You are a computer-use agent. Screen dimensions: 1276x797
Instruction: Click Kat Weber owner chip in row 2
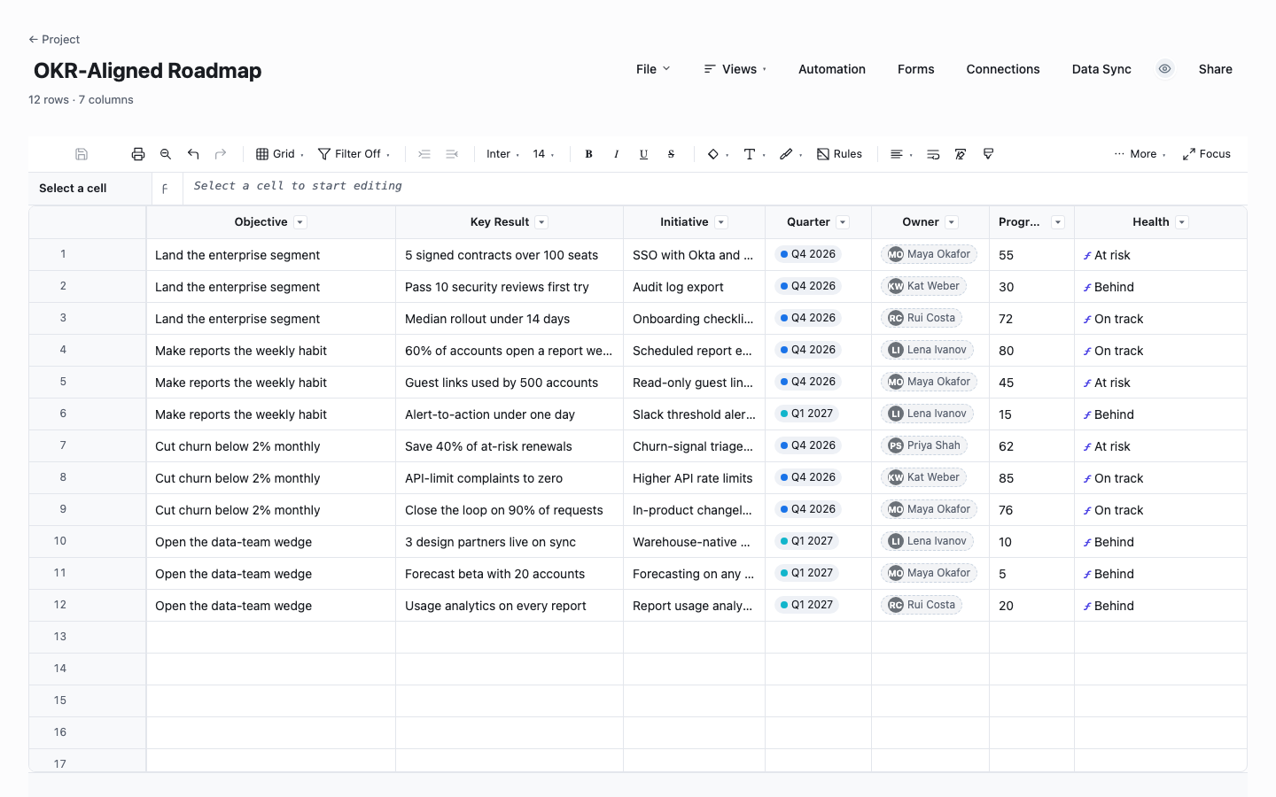pos(923,286)
